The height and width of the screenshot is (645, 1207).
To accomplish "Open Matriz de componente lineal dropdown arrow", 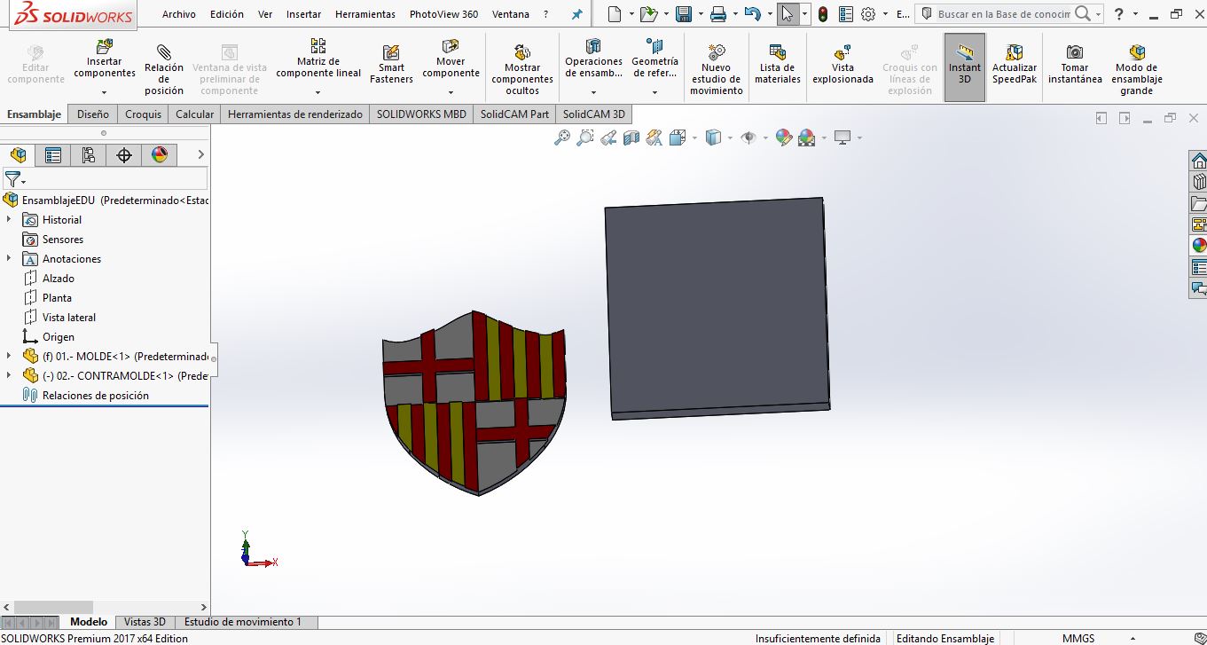I will pyautogui.click(x=318, y=92).
